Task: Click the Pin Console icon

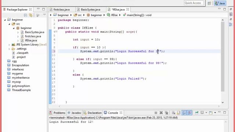Action: [197, 113]
